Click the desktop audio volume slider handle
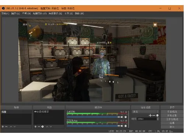This screenshot has height=138, width=184. pos(119,117)
